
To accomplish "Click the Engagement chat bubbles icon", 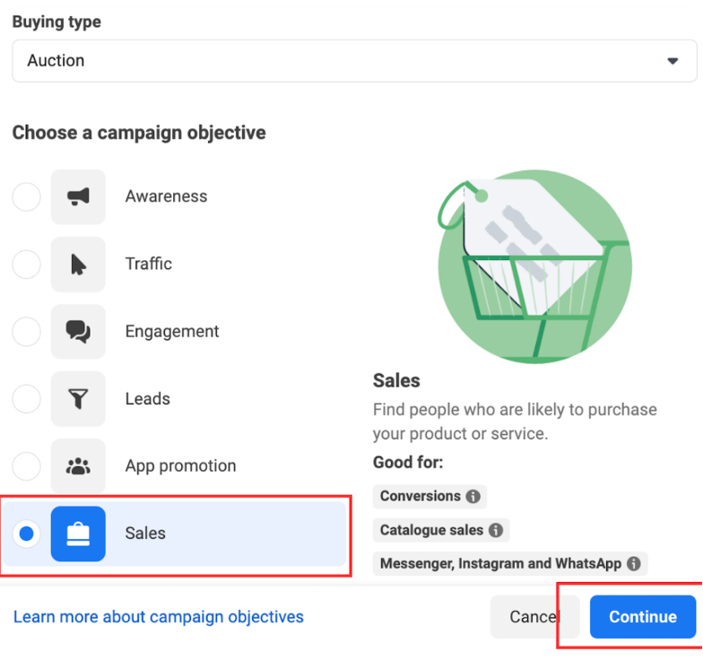I will [78, 332].
